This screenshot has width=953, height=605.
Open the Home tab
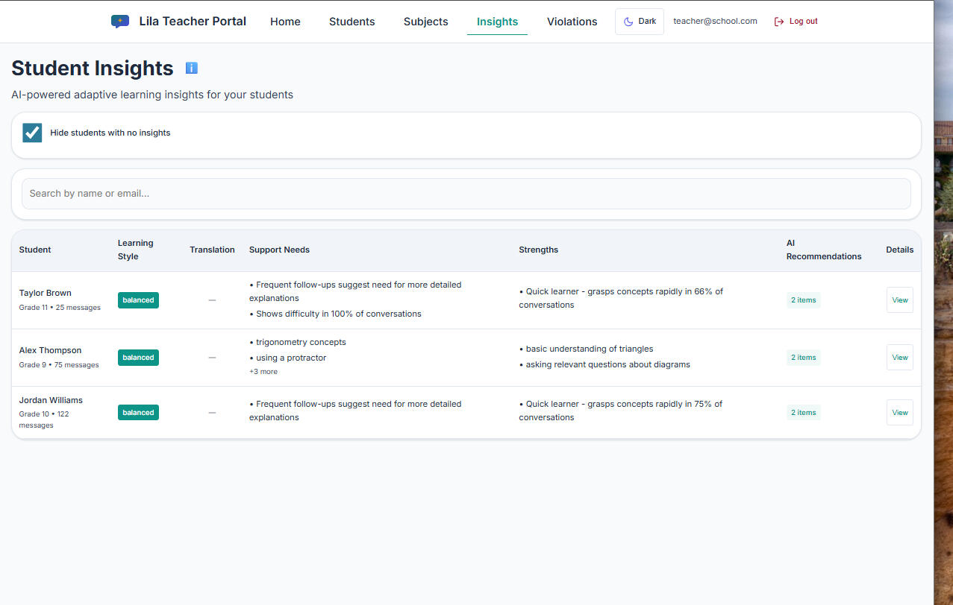point(285,22)
